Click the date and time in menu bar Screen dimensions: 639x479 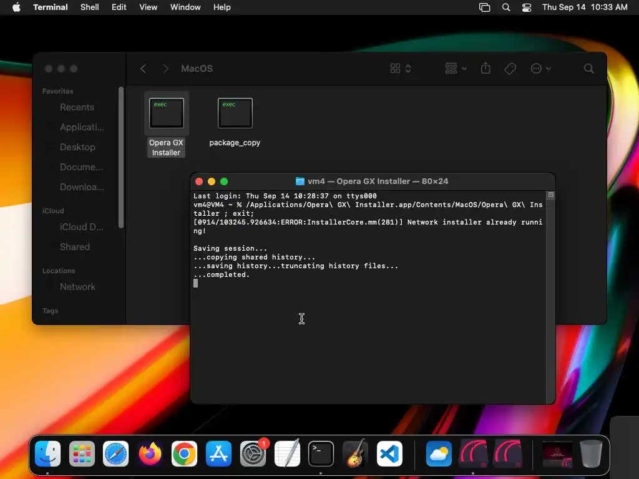coord(585,7)
